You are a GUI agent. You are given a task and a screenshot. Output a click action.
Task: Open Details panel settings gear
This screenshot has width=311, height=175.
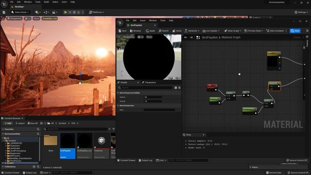click(179, 87)
